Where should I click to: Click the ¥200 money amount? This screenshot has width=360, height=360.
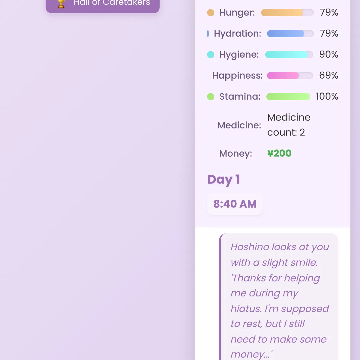[279, 153]
